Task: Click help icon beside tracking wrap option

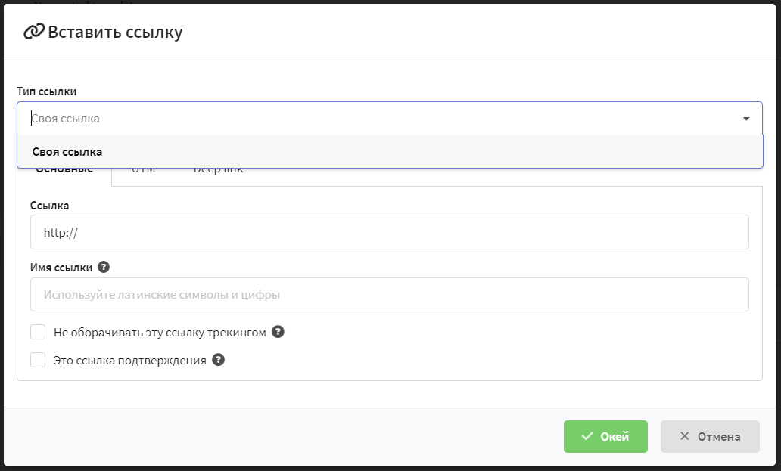Action: coord(278,332)
